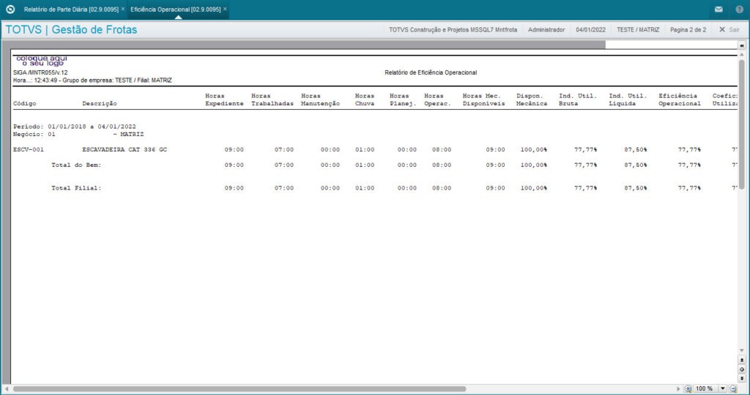Click vertical scrollbar down arrow

(742, 351)
